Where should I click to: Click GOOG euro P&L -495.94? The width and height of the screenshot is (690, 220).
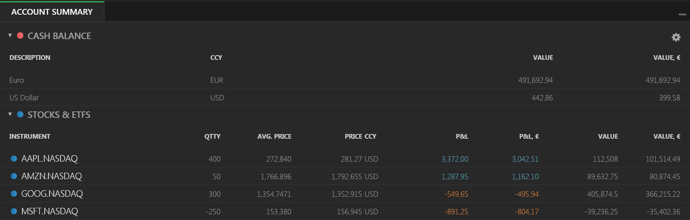click(x=526, y=194)
